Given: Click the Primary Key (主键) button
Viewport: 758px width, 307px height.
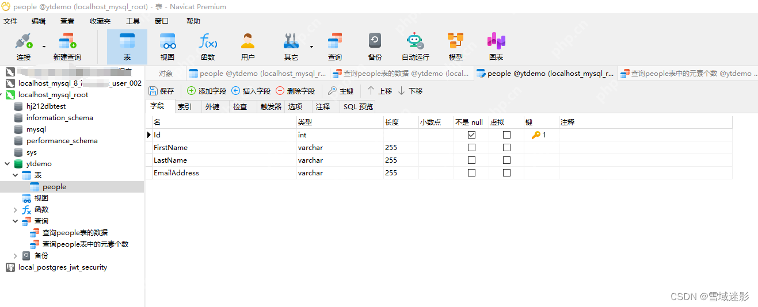Looking at the screenshot, I should pyautogui.click(x=341, y=91).
